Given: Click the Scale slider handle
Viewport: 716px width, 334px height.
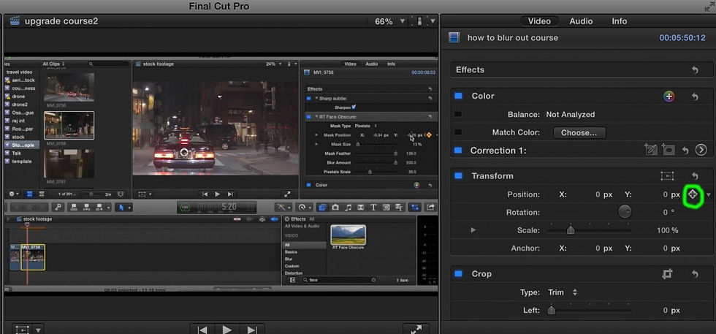Looking at the screenshot, I should (571, 230).
